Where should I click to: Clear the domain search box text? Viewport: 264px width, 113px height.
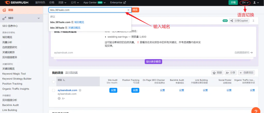[x=128, y=10]
